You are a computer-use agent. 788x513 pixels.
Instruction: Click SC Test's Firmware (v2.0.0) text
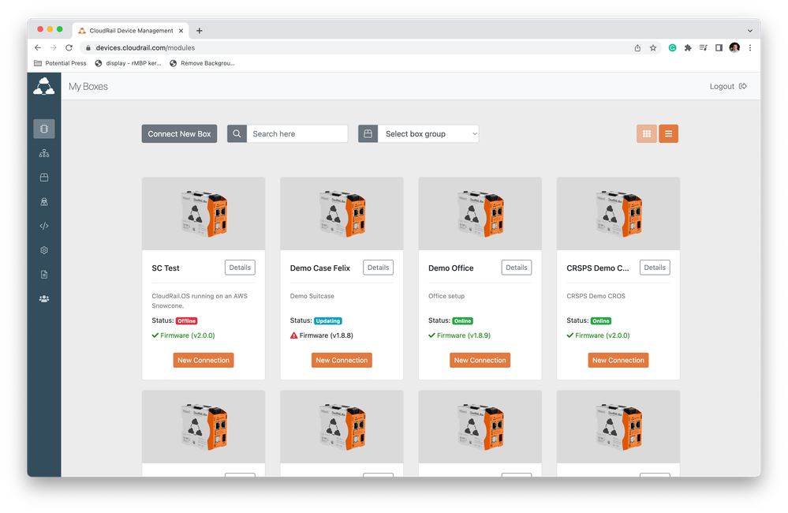click(188, 335)
